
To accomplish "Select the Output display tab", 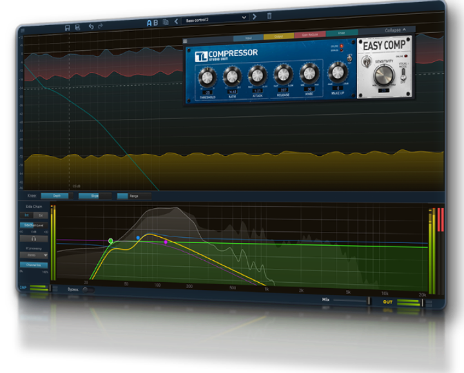I will 278,36.
